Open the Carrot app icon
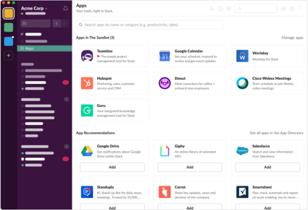308x210 pixels. [x=165, y=192]
